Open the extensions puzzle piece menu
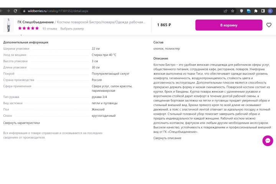This screenshot has width=276, height=184. pyautogui.click(x=256, y=11)
